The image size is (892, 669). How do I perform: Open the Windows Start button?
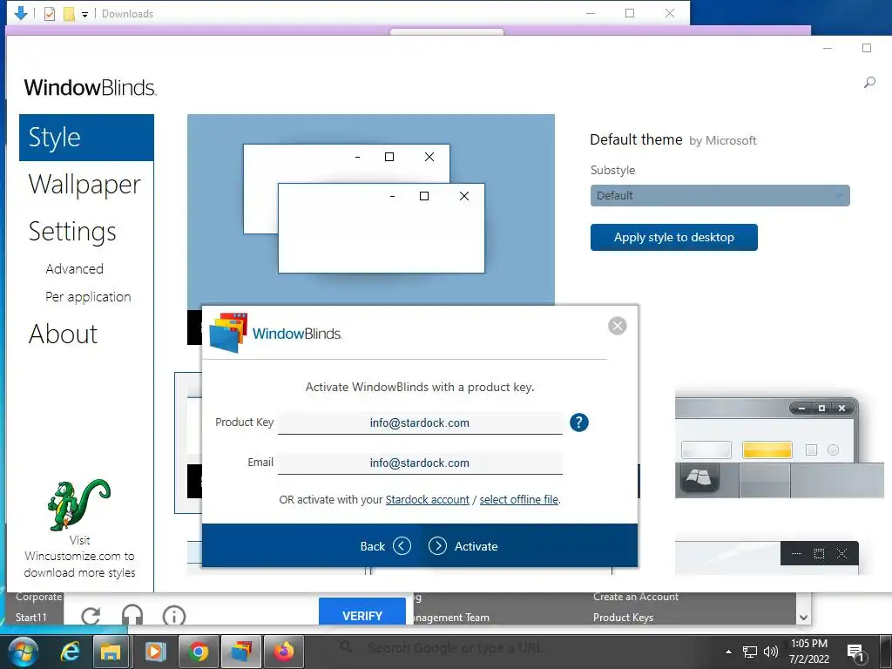coord(24,652)
